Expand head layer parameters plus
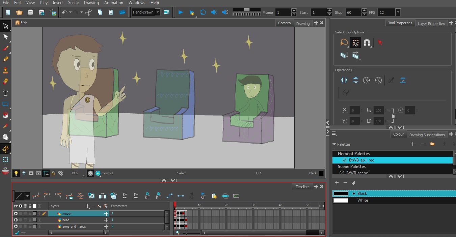Image resolution: width=456 pixels, height=237 pixels. tap(106, 220)
